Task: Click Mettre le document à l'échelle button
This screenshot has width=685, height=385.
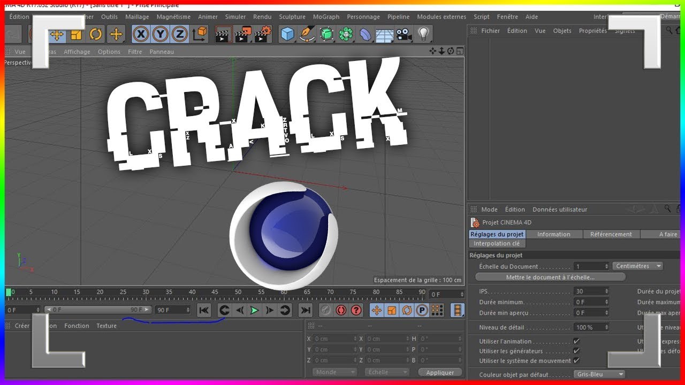Action: coord(550,278)
